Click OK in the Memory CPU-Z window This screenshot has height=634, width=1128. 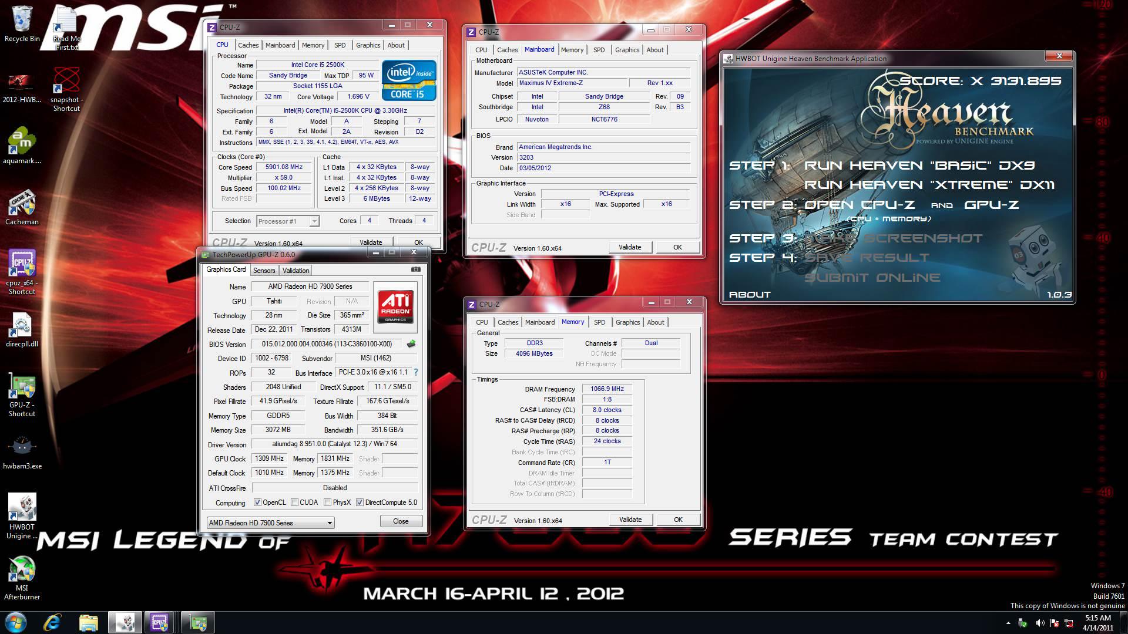tap(678, 520)
